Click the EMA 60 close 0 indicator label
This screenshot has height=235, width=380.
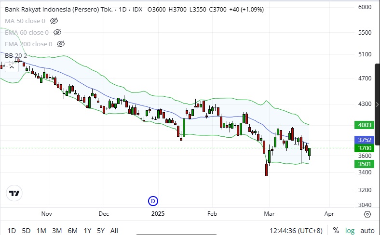click(x=27, y=32)
